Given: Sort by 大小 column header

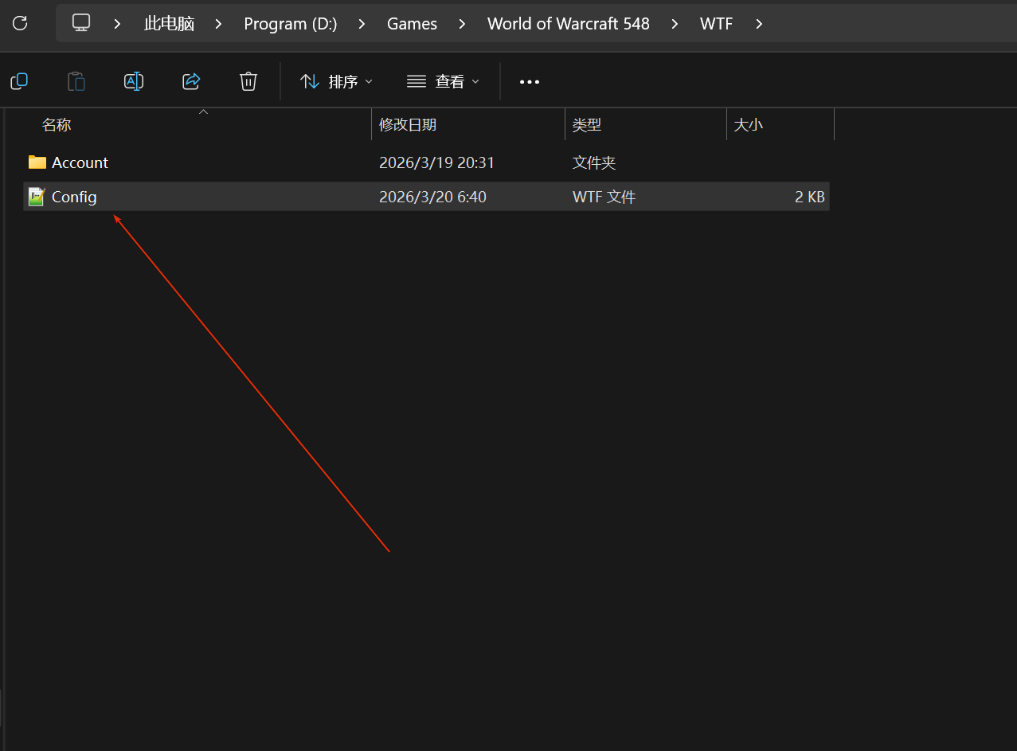Looking at the screenshot, I should [748, 125].
